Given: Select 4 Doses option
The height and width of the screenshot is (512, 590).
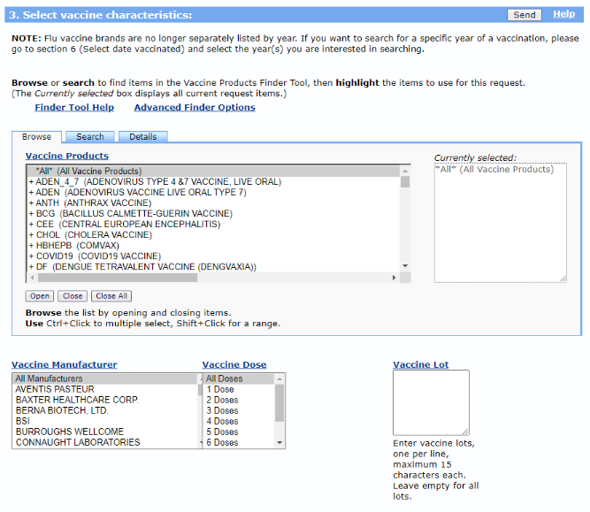Looking at the screenshot, I should tap(239, 421).
